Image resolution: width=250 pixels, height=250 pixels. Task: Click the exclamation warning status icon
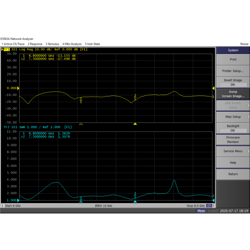tap(214, 206)
